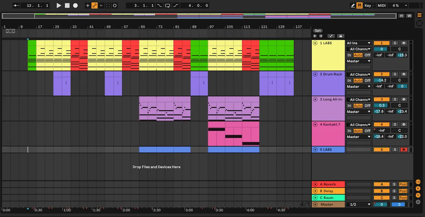Solo the 1 LABS track

coord(395,43)
